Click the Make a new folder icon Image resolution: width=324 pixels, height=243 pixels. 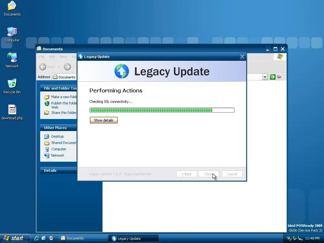pos(47,97)
